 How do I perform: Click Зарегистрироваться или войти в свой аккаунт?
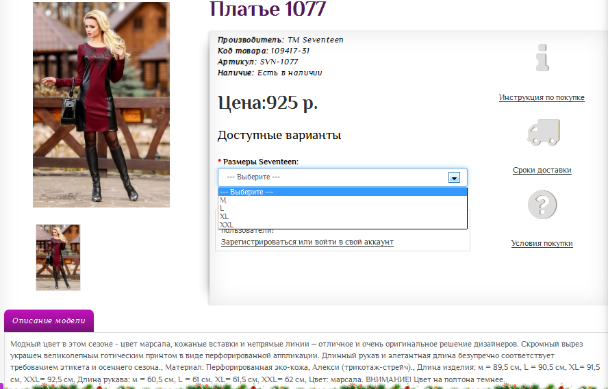pyautogui.click(x=307, y=242)
